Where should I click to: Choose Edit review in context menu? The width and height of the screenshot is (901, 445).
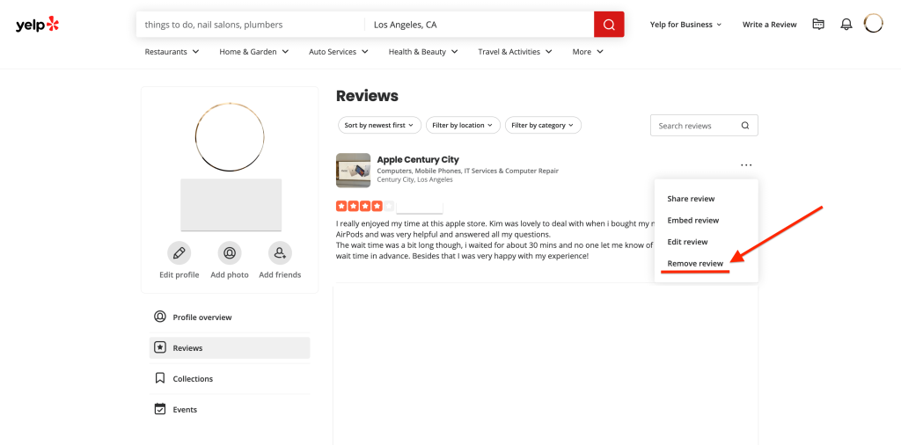pyautogui.click(x=687, y=242)
